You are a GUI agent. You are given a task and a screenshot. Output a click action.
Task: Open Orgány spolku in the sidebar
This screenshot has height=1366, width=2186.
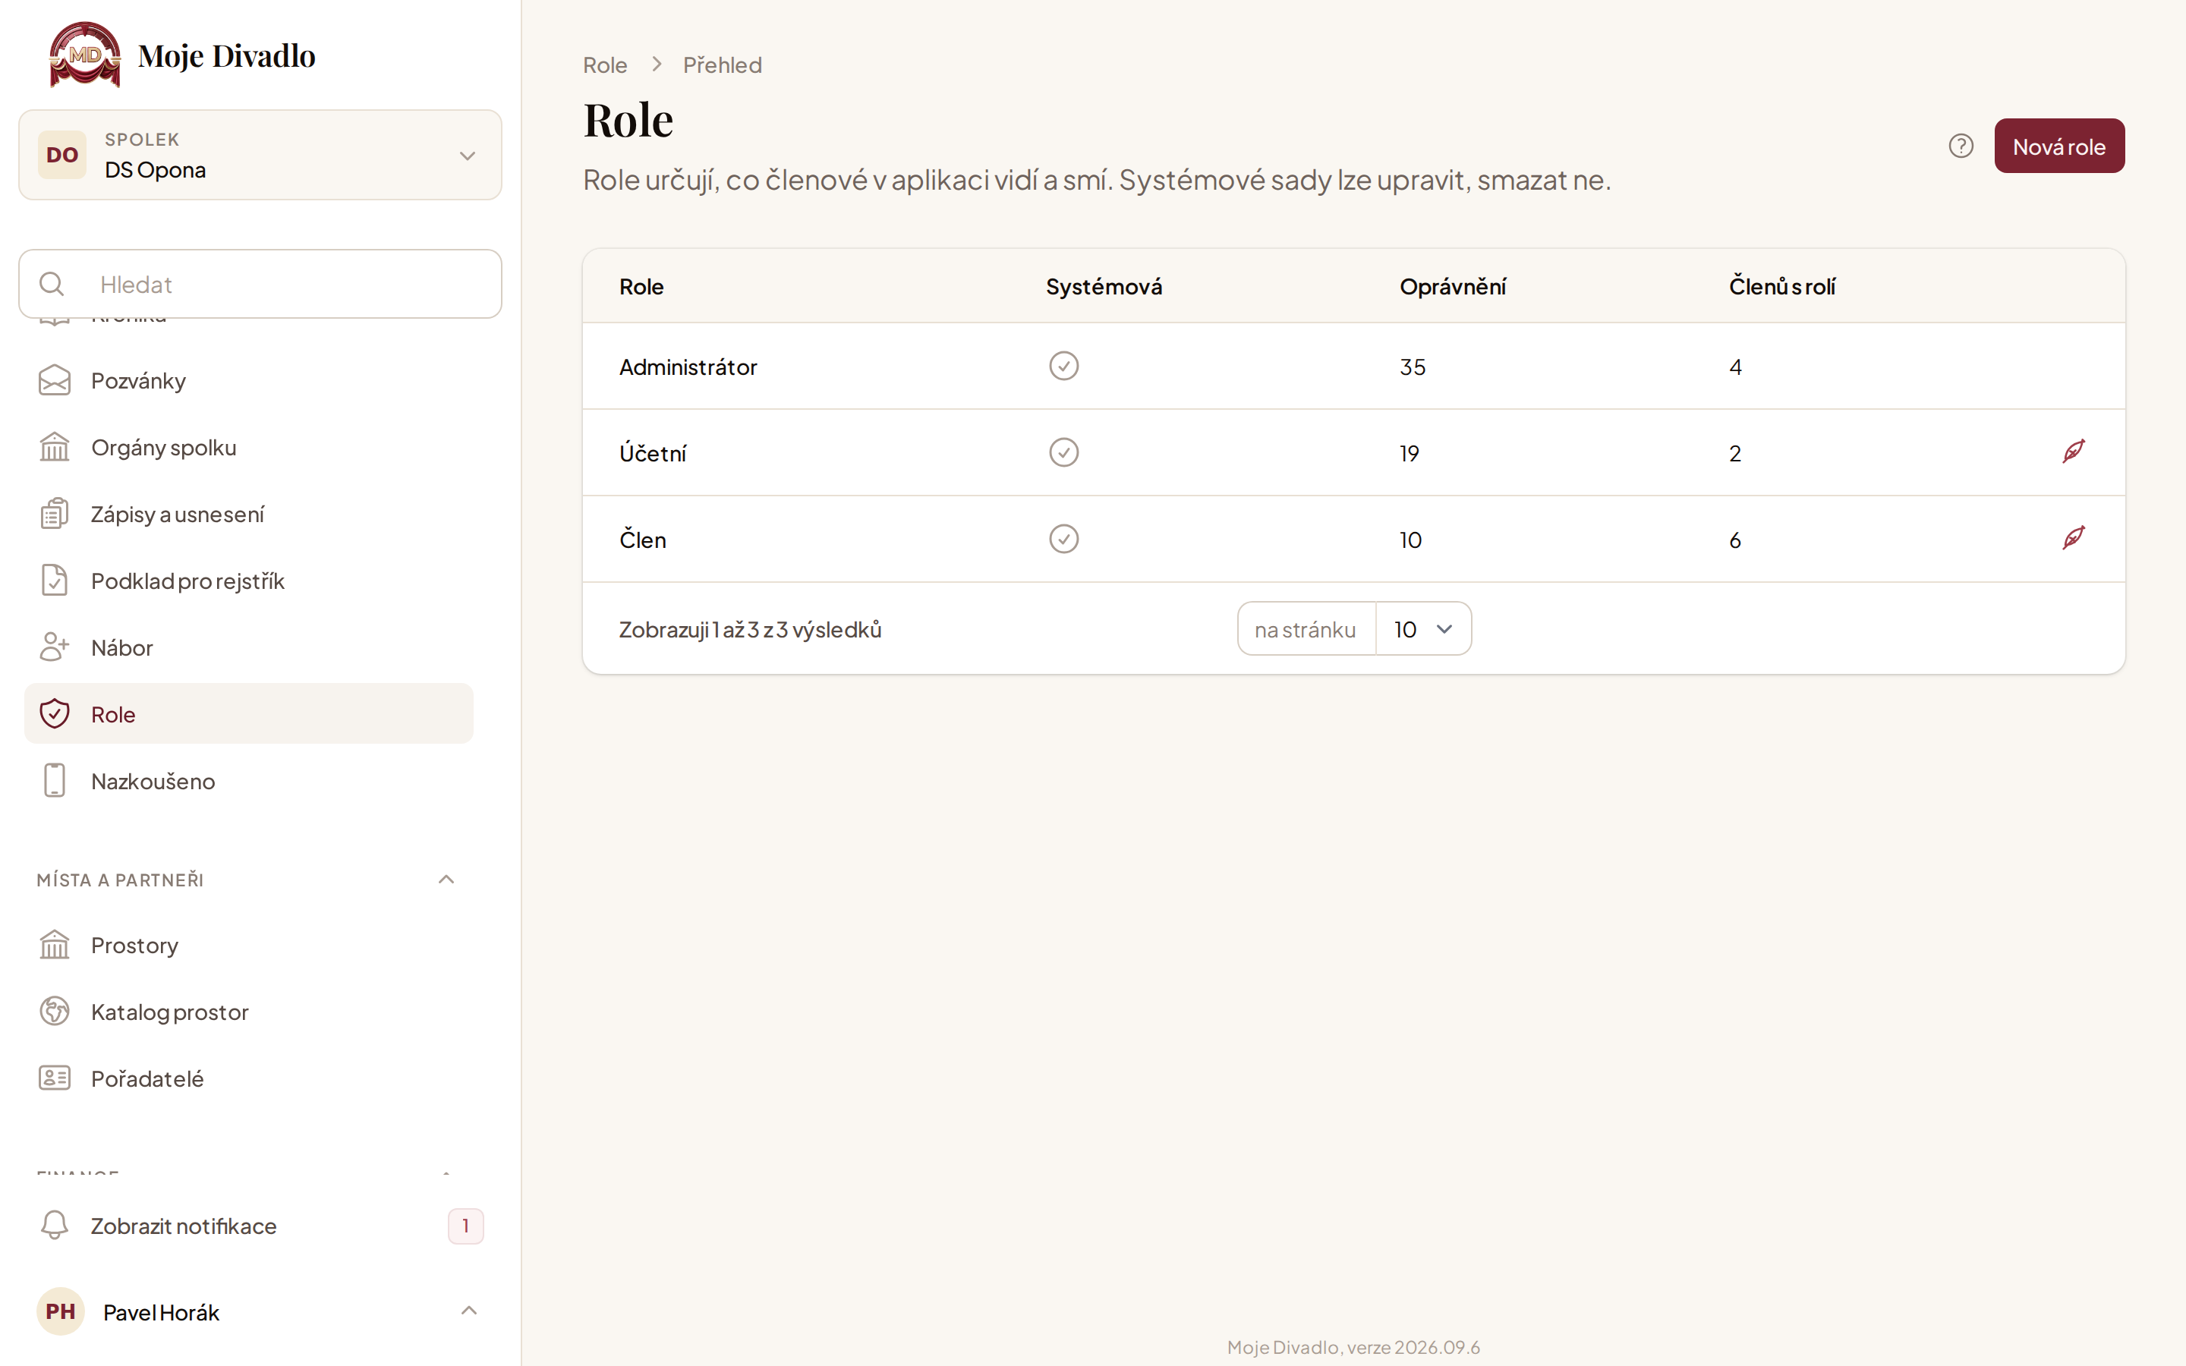pos(248,447)
